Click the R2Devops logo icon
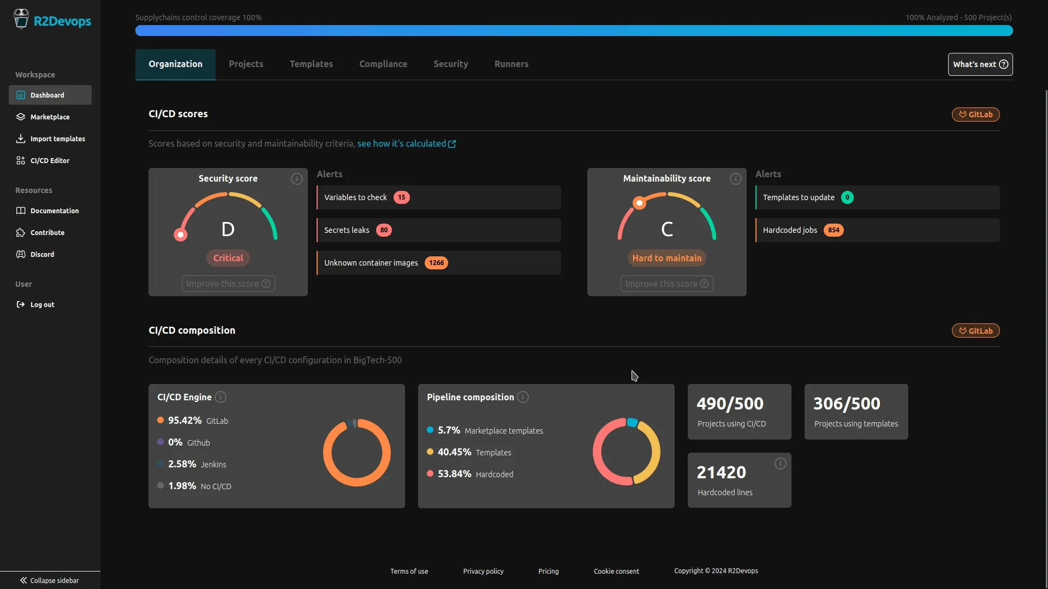This screenshot has width=1048, height=589. pyautogui.click(x=21, y=19)
